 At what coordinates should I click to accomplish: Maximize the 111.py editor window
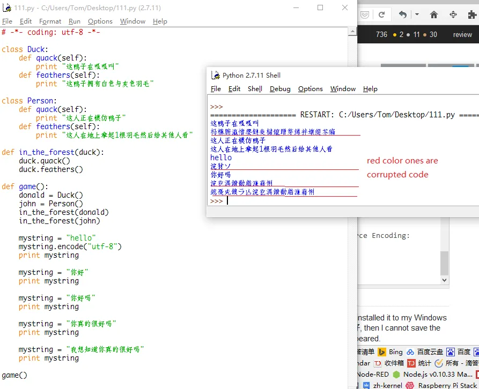320,8
